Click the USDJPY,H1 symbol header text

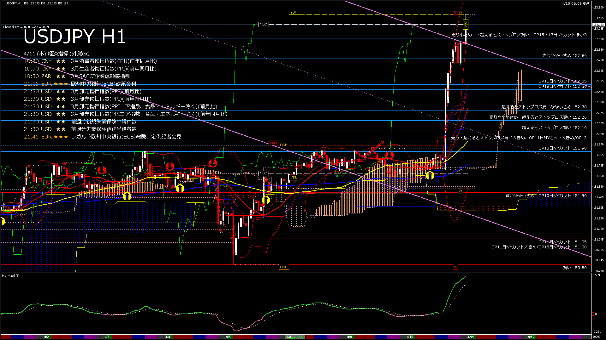14,3
